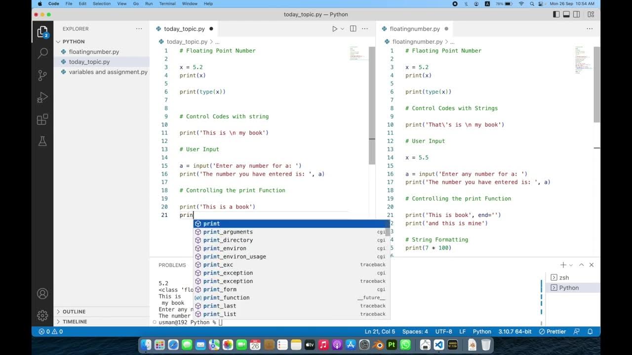The width and height of the screenshot is (632, 355).
Task: Open the Search view in activity bar
Action: pyautogui.click(x=42, y=53)
